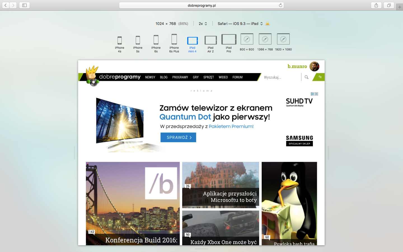Image resolution: width=403 pixels, height=252 pixels.
Task: Click the 60 comments badge
Action: pos(267,237)
